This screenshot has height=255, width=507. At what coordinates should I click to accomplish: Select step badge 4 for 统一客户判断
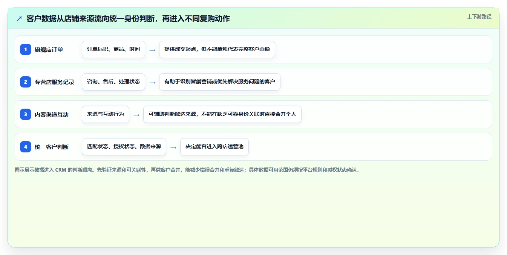click(26, 147)
